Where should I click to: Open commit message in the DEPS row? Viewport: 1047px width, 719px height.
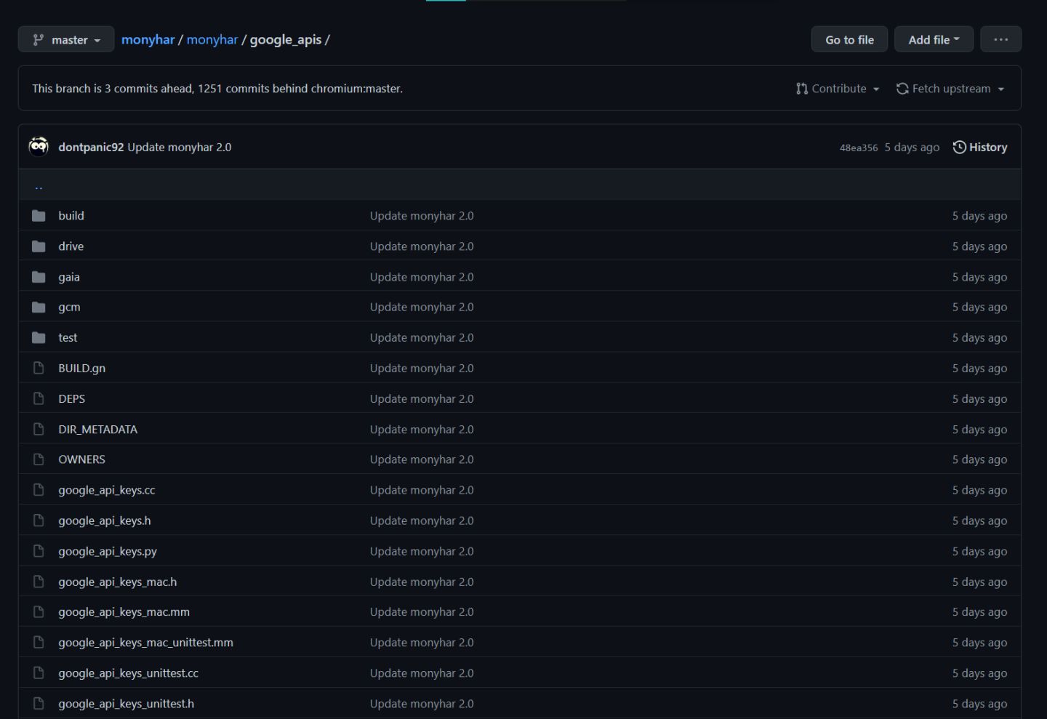click(422, 398)
